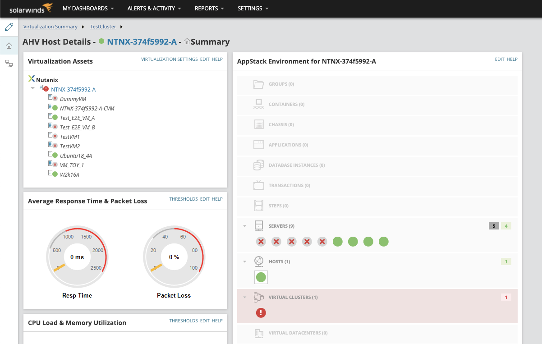Image resolution: width=542 pixels, height=344 pixels.
Task: Click the Virtual Clusters category icon
Action: (x=258, y=297)
